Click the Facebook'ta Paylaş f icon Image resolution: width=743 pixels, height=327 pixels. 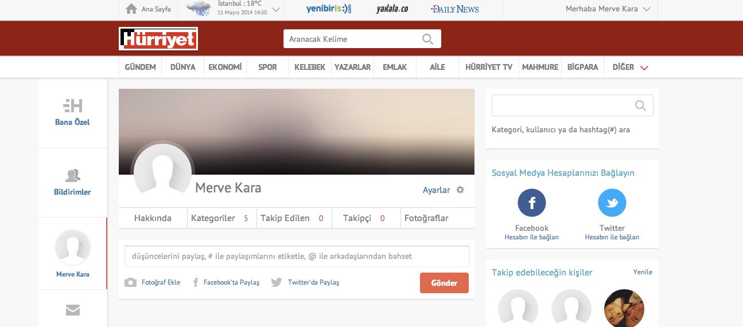196,282
